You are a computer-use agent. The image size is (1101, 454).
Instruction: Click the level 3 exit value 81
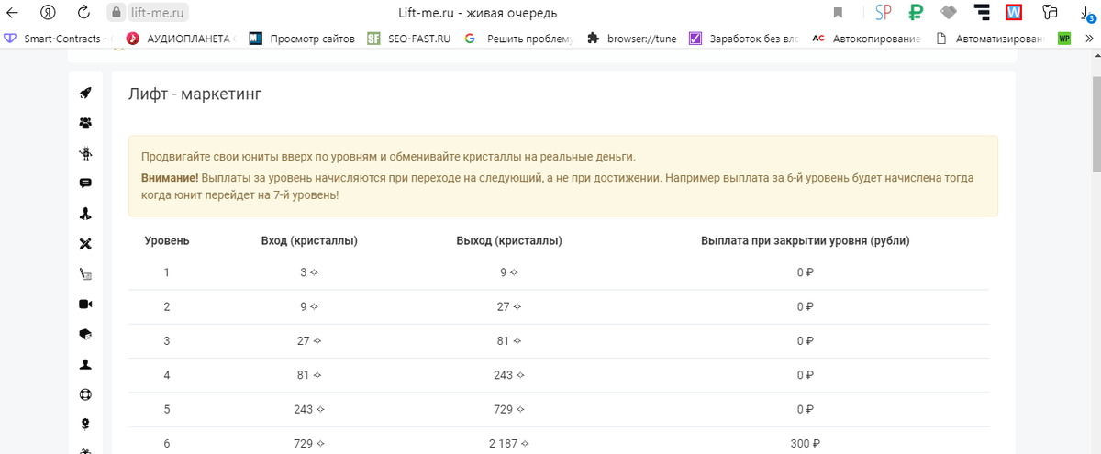point(509,340)
